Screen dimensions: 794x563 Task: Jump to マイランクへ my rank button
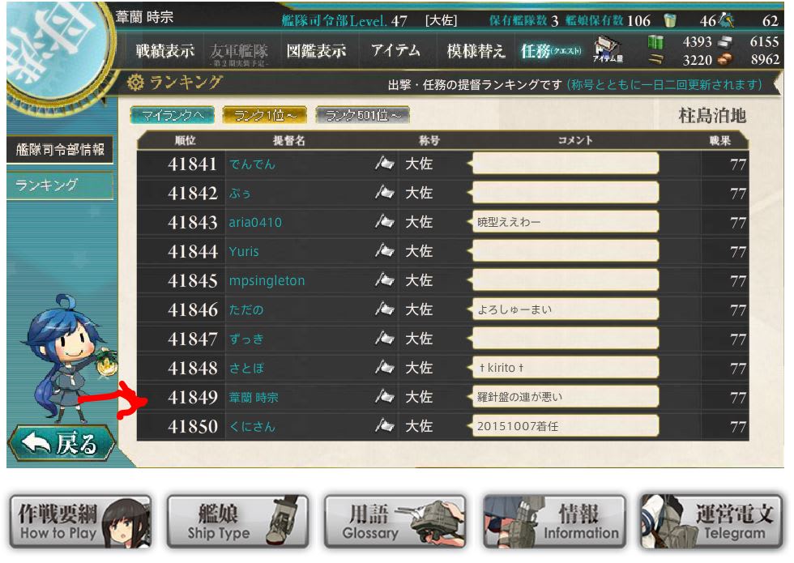[x=173, y=115]
